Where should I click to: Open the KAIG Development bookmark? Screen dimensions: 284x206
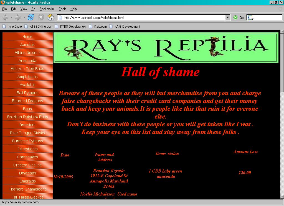(125, 27)
